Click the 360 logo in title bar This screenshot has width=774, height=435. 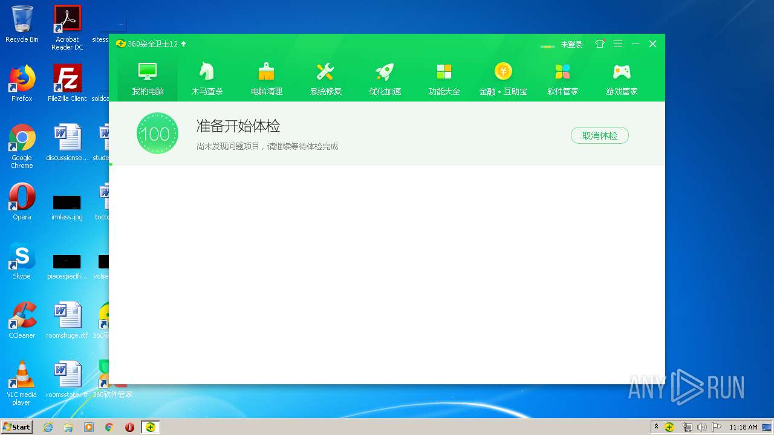pyautogui.click(x=120, y=44)
